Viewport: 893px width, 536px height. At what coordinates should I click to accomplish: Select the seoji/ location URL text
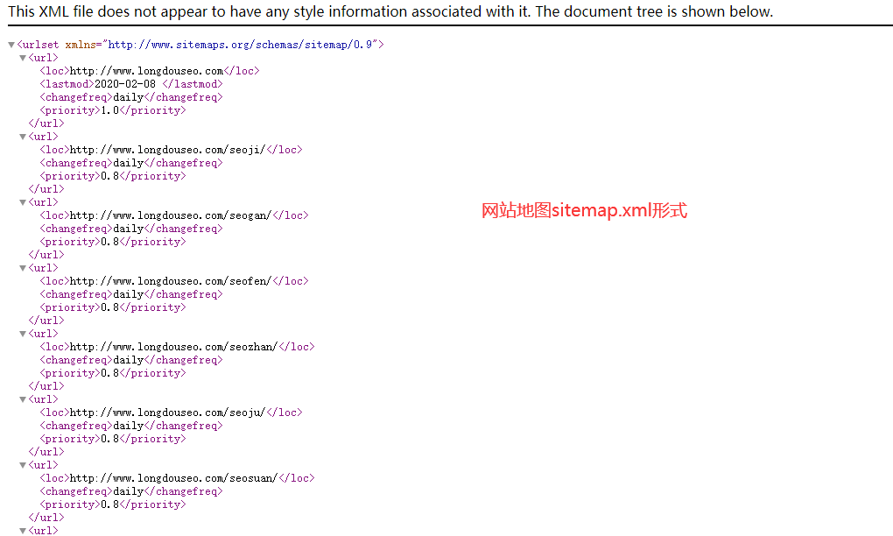pos(167,150)
